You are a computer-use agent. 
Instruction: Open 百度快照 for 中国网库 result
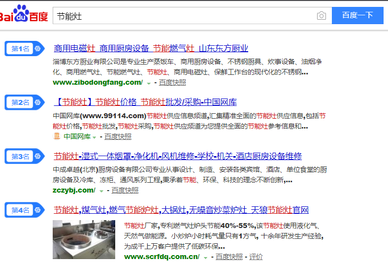click(118, 136)
